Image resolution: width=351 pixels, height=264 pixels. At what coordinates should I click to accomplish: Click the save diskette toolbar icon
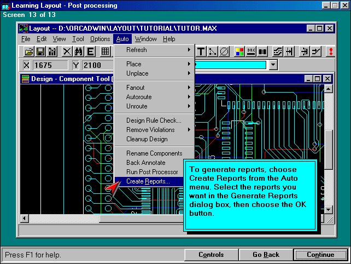40,51
